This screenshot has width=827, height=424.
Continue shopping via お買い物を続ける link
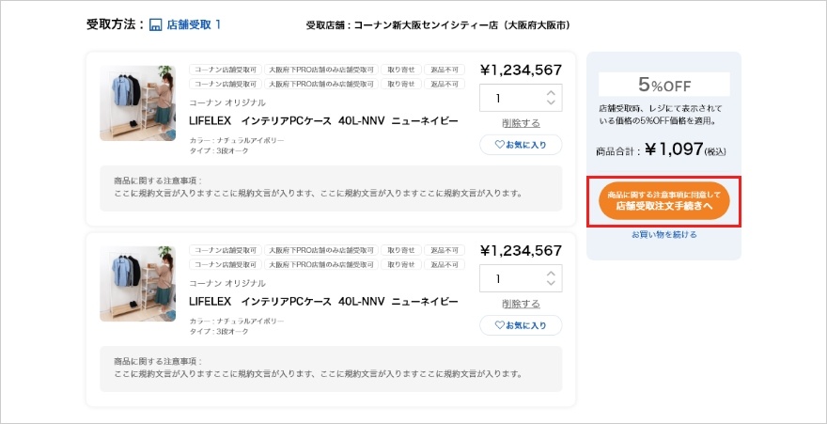[x=664, y=235]
